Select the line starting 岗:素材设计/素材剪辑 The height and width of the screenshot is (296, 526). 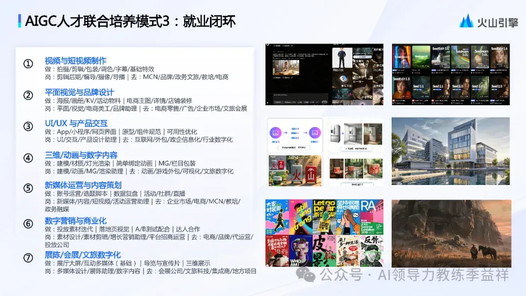(x=149, y=240)
